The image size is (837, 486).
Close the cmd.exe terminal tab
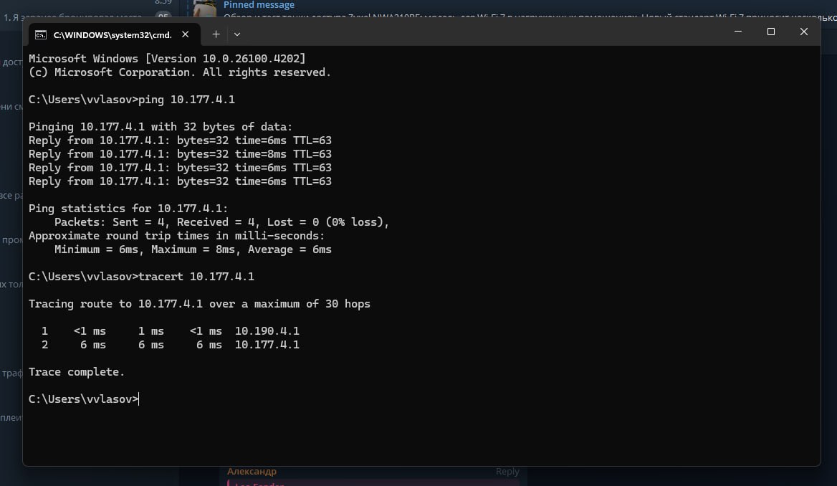(x=185, y=34)
